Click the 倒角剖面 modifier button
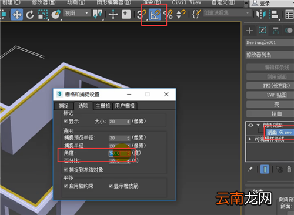 [x=270, y=76]
